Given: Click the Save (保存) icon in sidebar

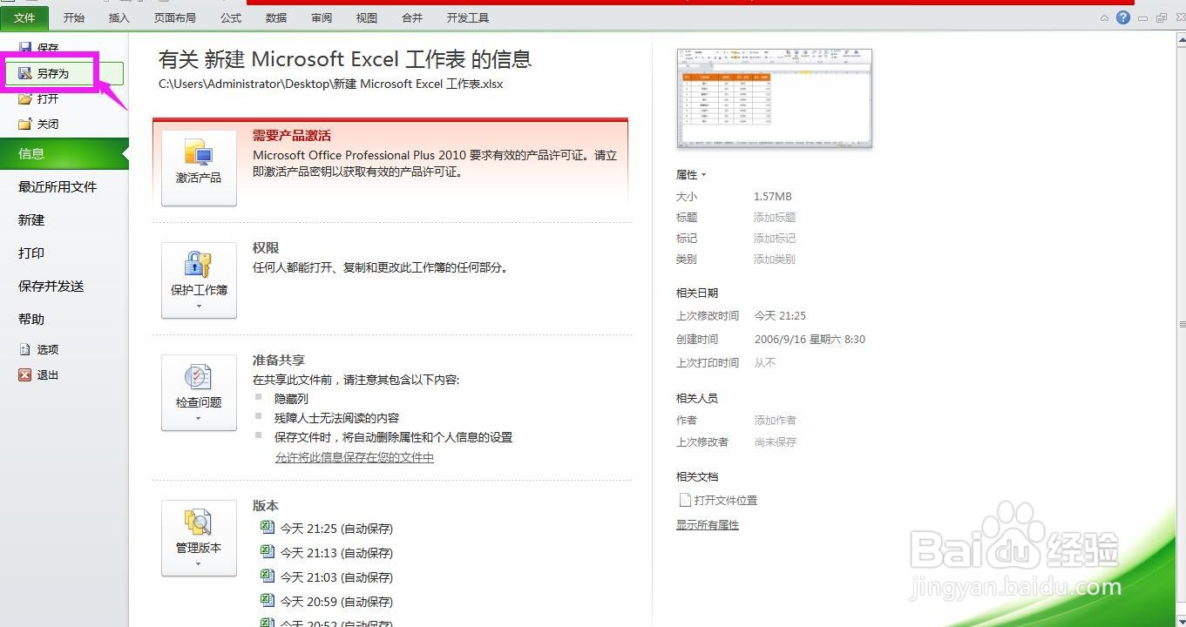Looking at the screenshot, I should click(25, 48).
